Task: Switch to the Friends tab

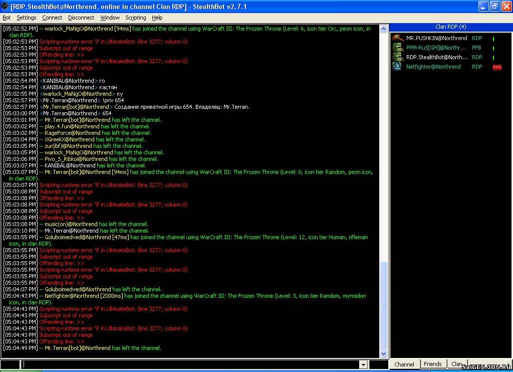Action: 432,364
